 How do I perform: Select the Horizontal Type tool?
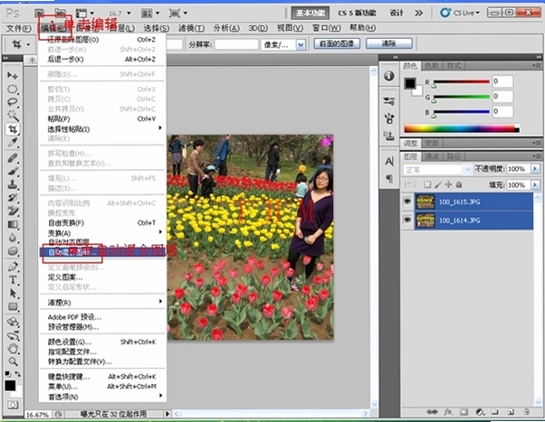pos(13,280)
